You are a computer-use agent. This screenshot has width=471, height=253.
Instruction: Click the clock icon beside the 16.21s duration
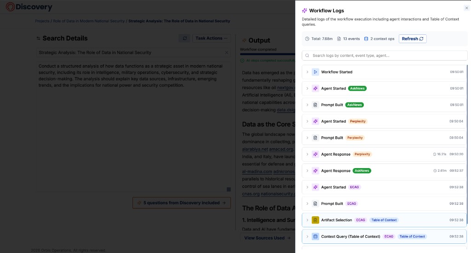[434, 154]
